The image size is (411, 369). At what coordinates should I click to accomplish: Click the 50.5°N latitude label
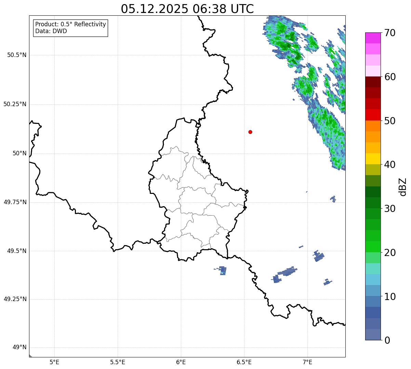point(17,55)
